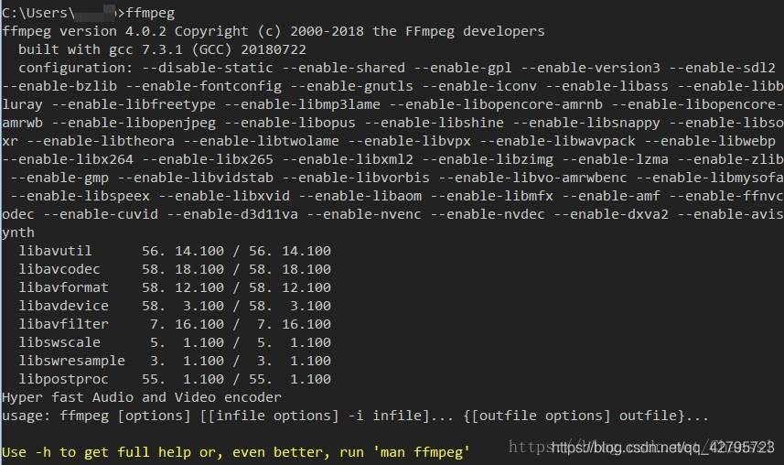Click the '--enable-libtheora' flag
The width and height of the screenshot is (784, 465).
coord(101,141)
